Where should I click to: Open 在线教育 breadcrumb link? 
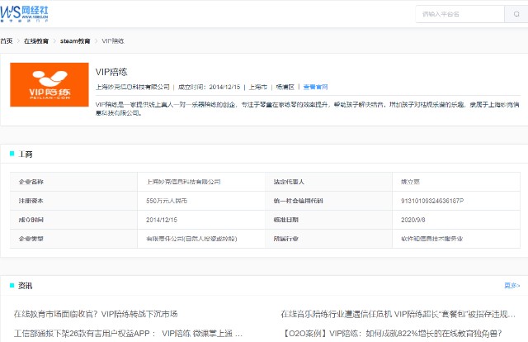(x=36, y=41)
